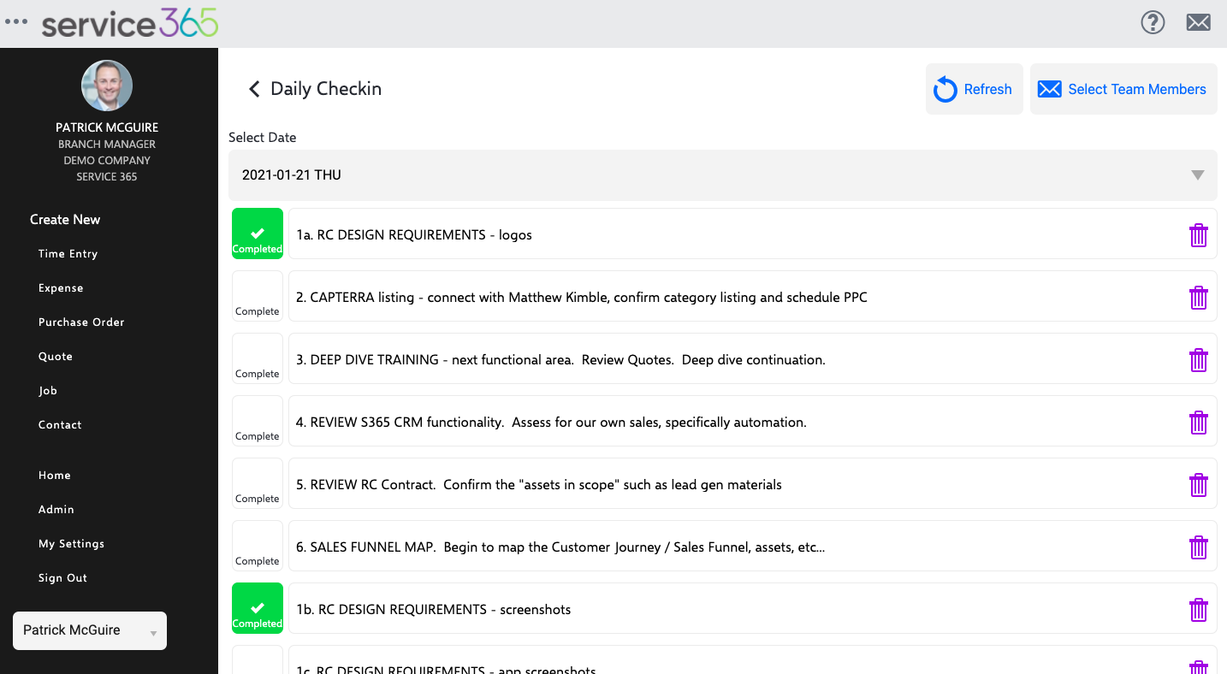1227x674 pixels.
Task: Click the help question mark icon
Action: 1153,22
